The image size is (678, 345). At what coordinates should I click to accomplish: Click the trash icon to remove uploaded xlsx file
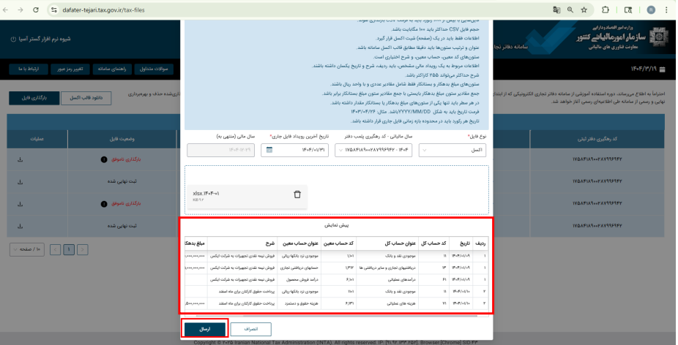pyautogui.click(x=297, y=194)
